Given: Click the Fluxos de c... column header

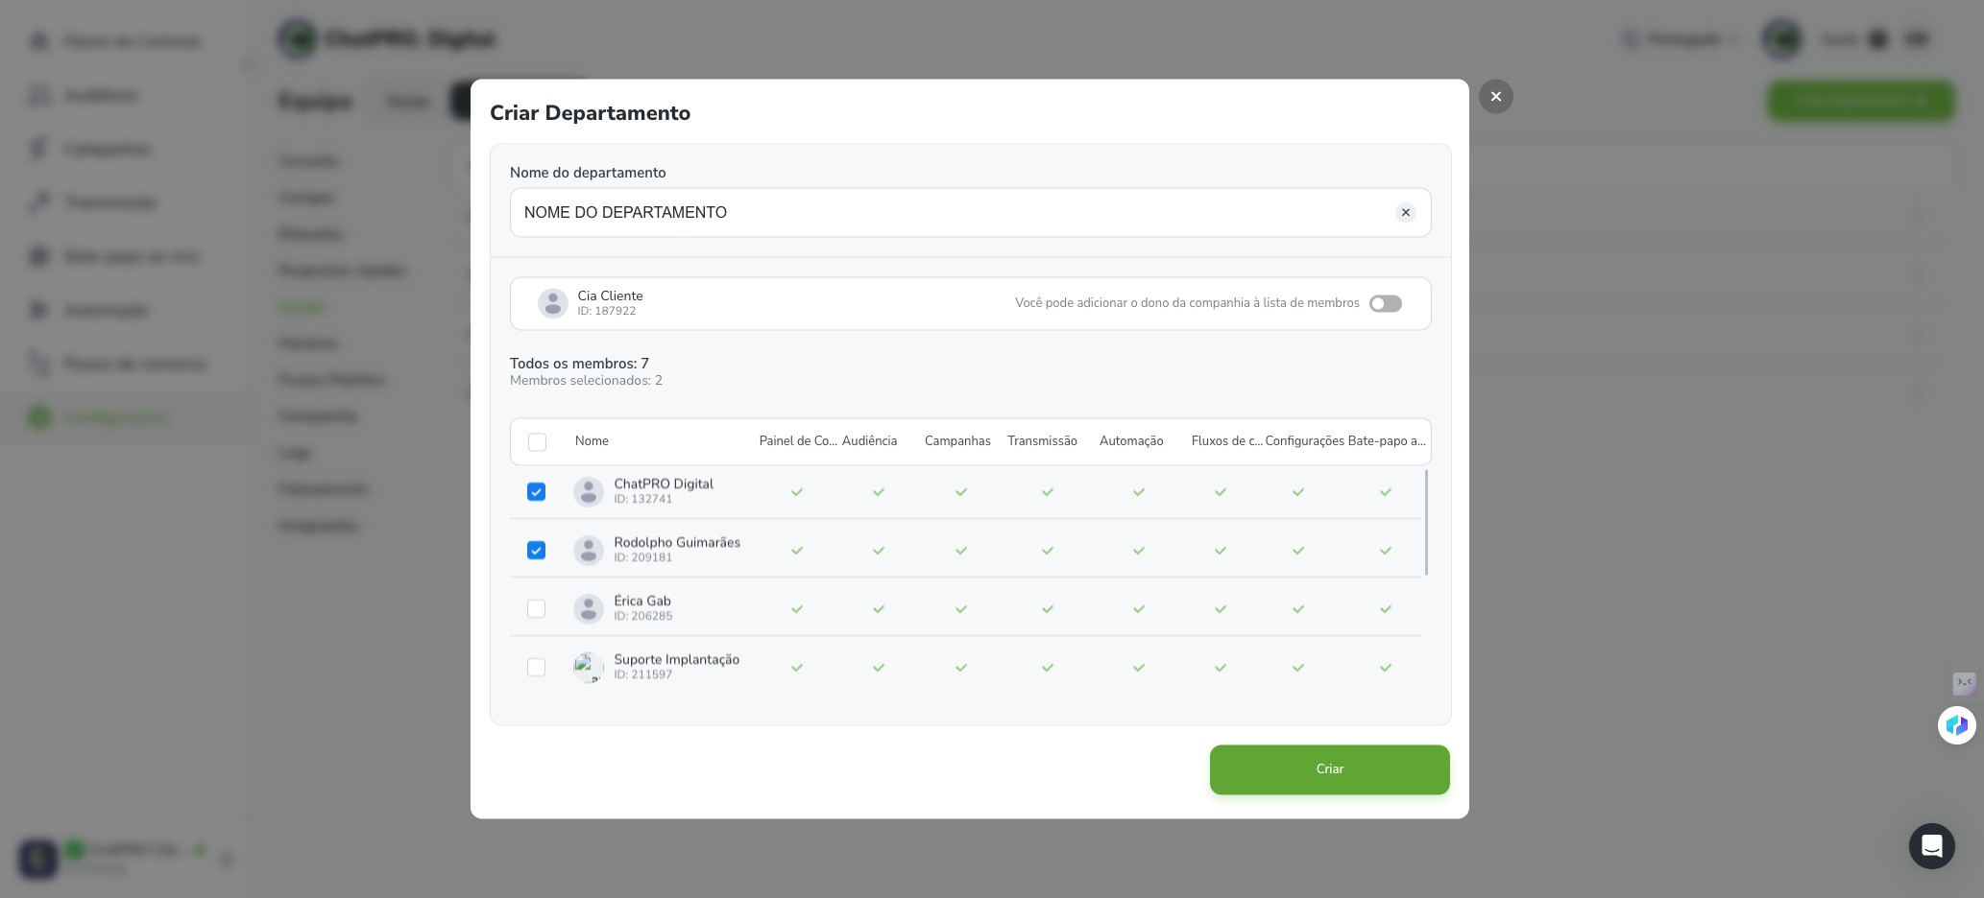Looking at the screenshot, I should (x=1226, y=441).
